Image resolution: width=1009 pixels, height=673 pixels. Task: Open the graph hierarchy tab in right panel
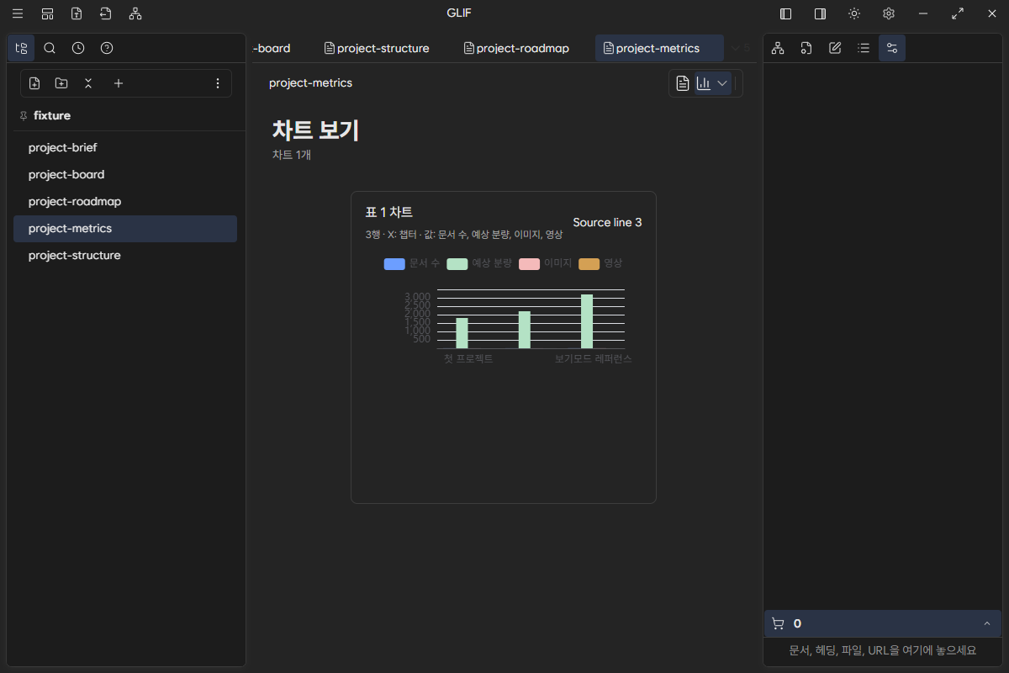coord(778,48)
